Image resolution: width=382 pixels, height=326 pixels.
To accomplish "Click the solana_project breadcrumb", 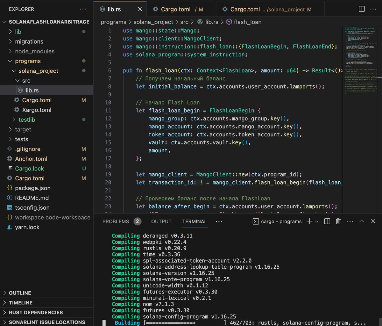I will click(154, 22).
